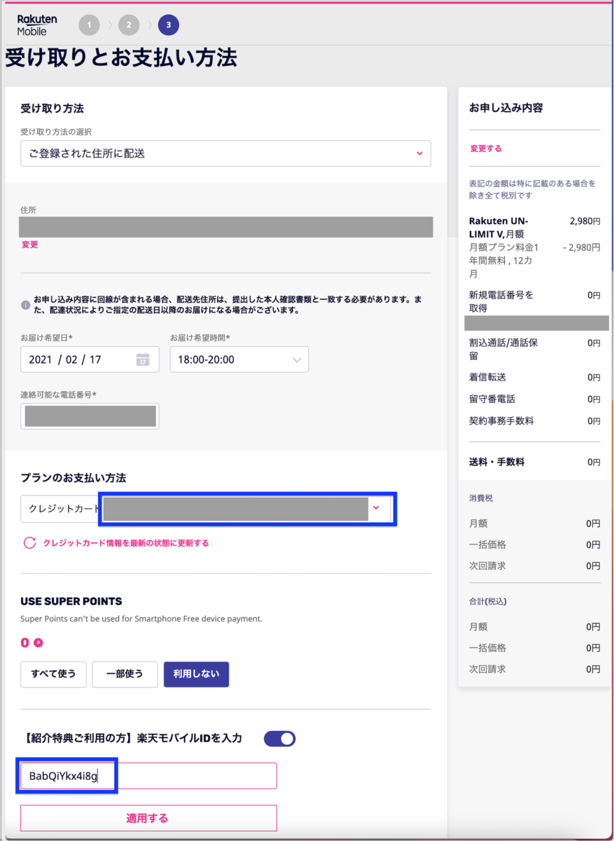Go to step 2 circle

point(129,26)
